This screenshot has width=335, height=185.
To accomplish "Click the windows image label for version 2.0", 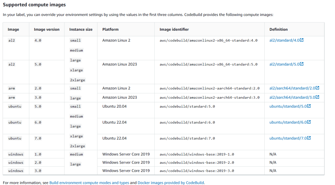I will pos(16,163).
